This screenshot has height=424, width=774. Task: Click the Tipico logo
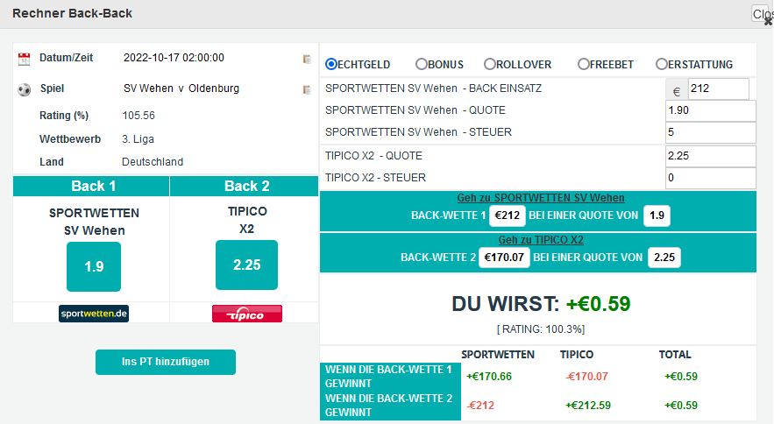point(247,314)
